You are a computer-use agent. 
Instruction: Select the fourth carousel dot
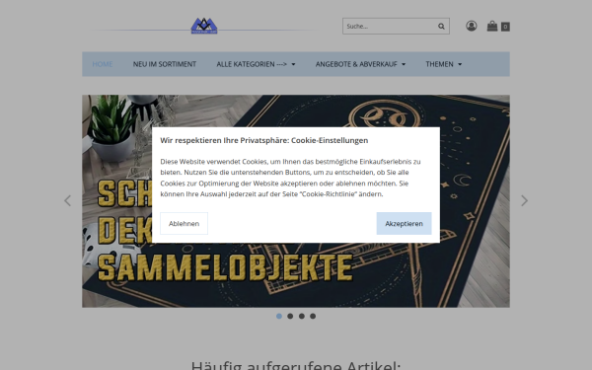pyautogui.click(x=313, y=316)
